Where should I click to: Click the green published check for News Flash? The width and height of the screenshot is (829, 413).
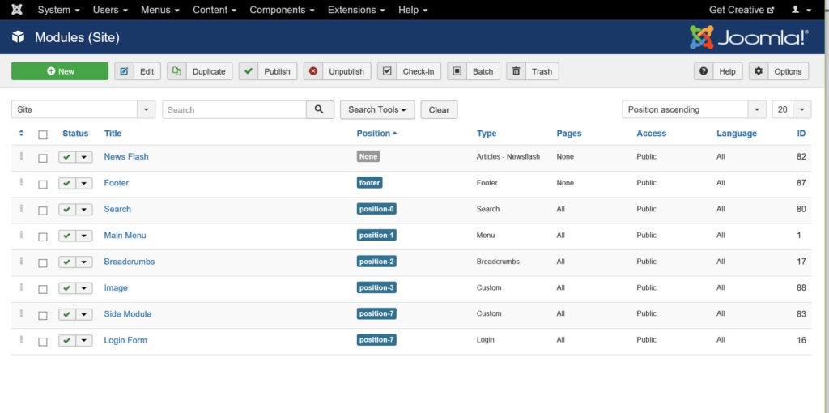67,157
